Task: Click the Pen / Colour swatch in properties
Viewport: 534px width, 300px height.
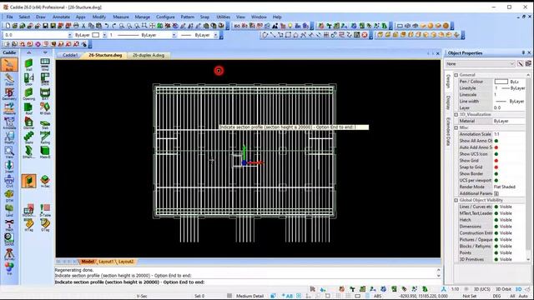Action: tap(501, 82)
